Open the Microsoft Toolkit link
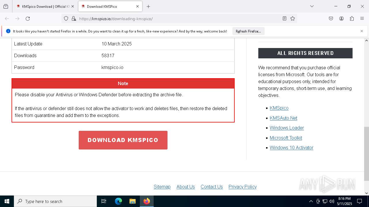This screenshot has width=369, height=207. pos(286,138)
